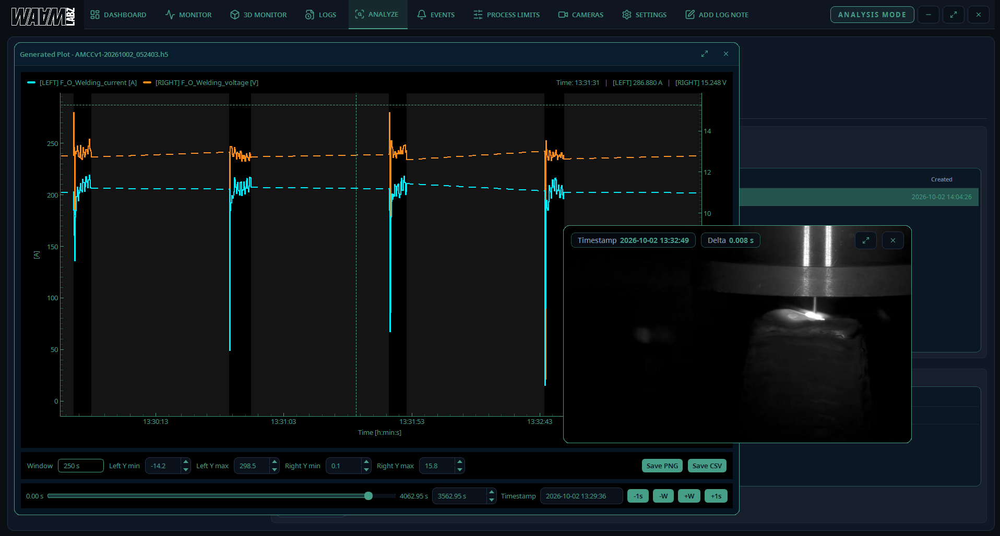
Task: Decrease the Left Y min value
Action: point(186,470)
